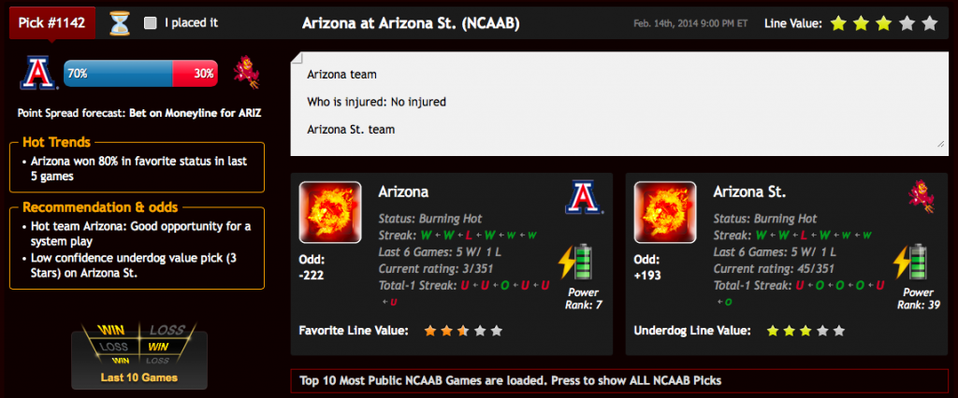Click the hourglass pending icon
This screenshot has width=958, height=398.
120,23
